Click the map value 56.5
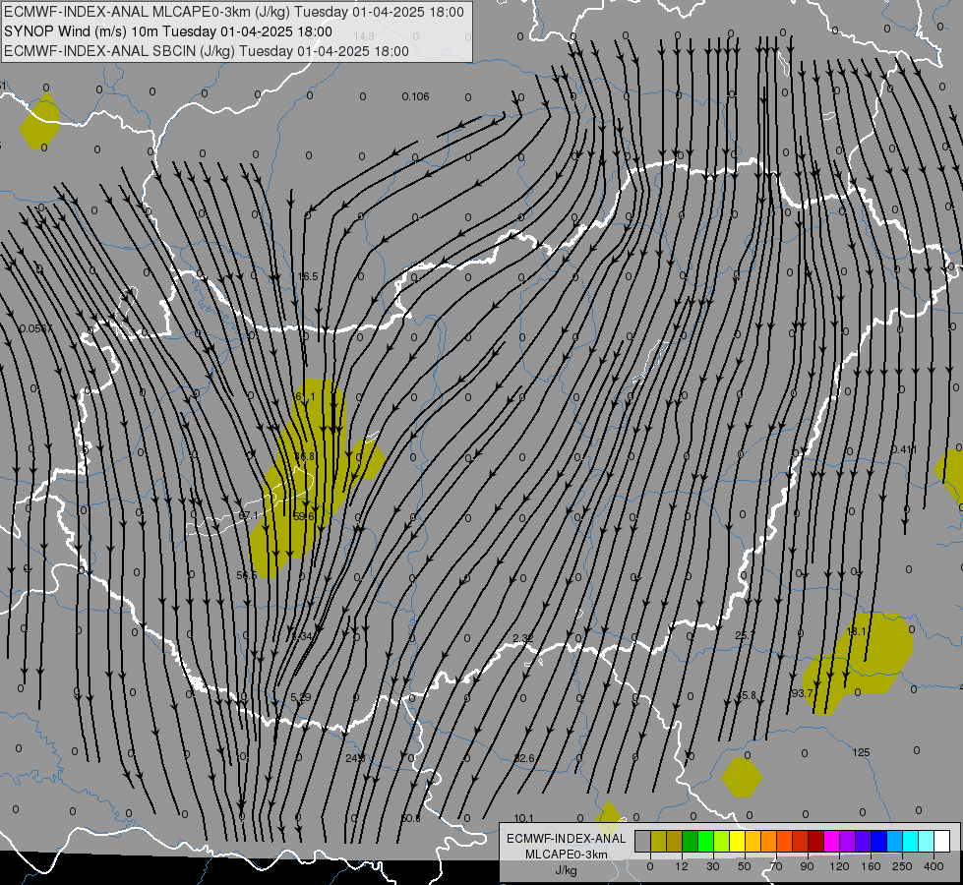Image resolution: width=963 pixels, height=885 pixels. coord(247,576)
